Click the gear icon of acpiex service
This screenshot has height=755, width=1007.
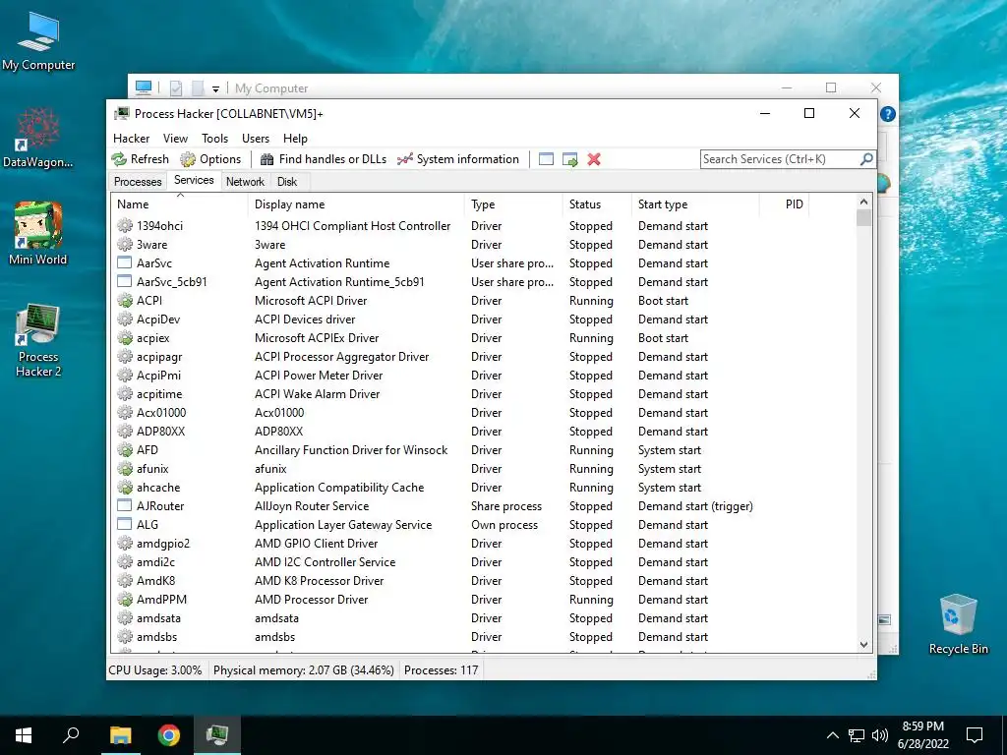pyautogui.click(x=125, y=338)
